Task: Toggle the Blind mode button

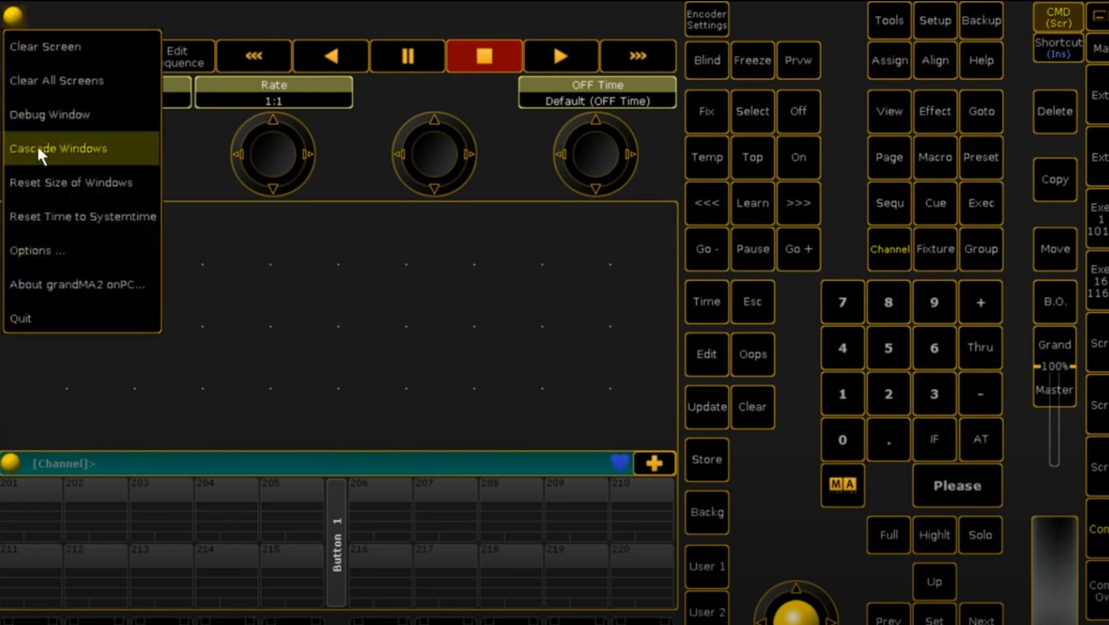Action: (707, 61)
